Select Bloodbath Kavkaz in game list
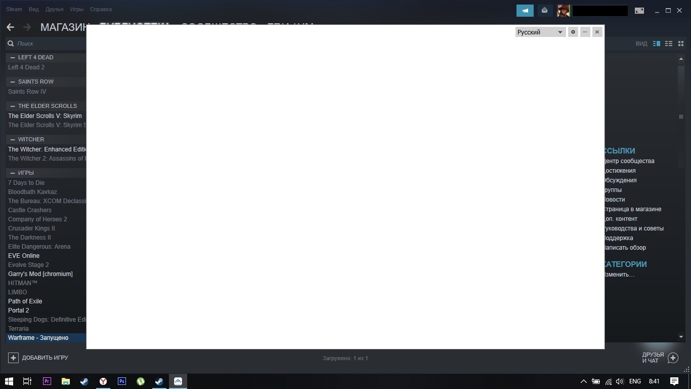This screenshot has width=691, height=389. point(32,192)
